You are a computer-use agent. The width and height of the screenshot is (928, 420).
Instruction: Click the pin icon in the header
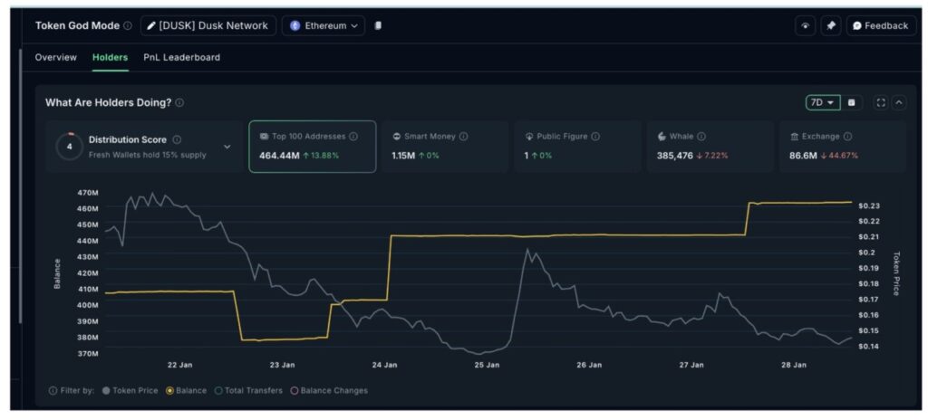tap(830, 25)
